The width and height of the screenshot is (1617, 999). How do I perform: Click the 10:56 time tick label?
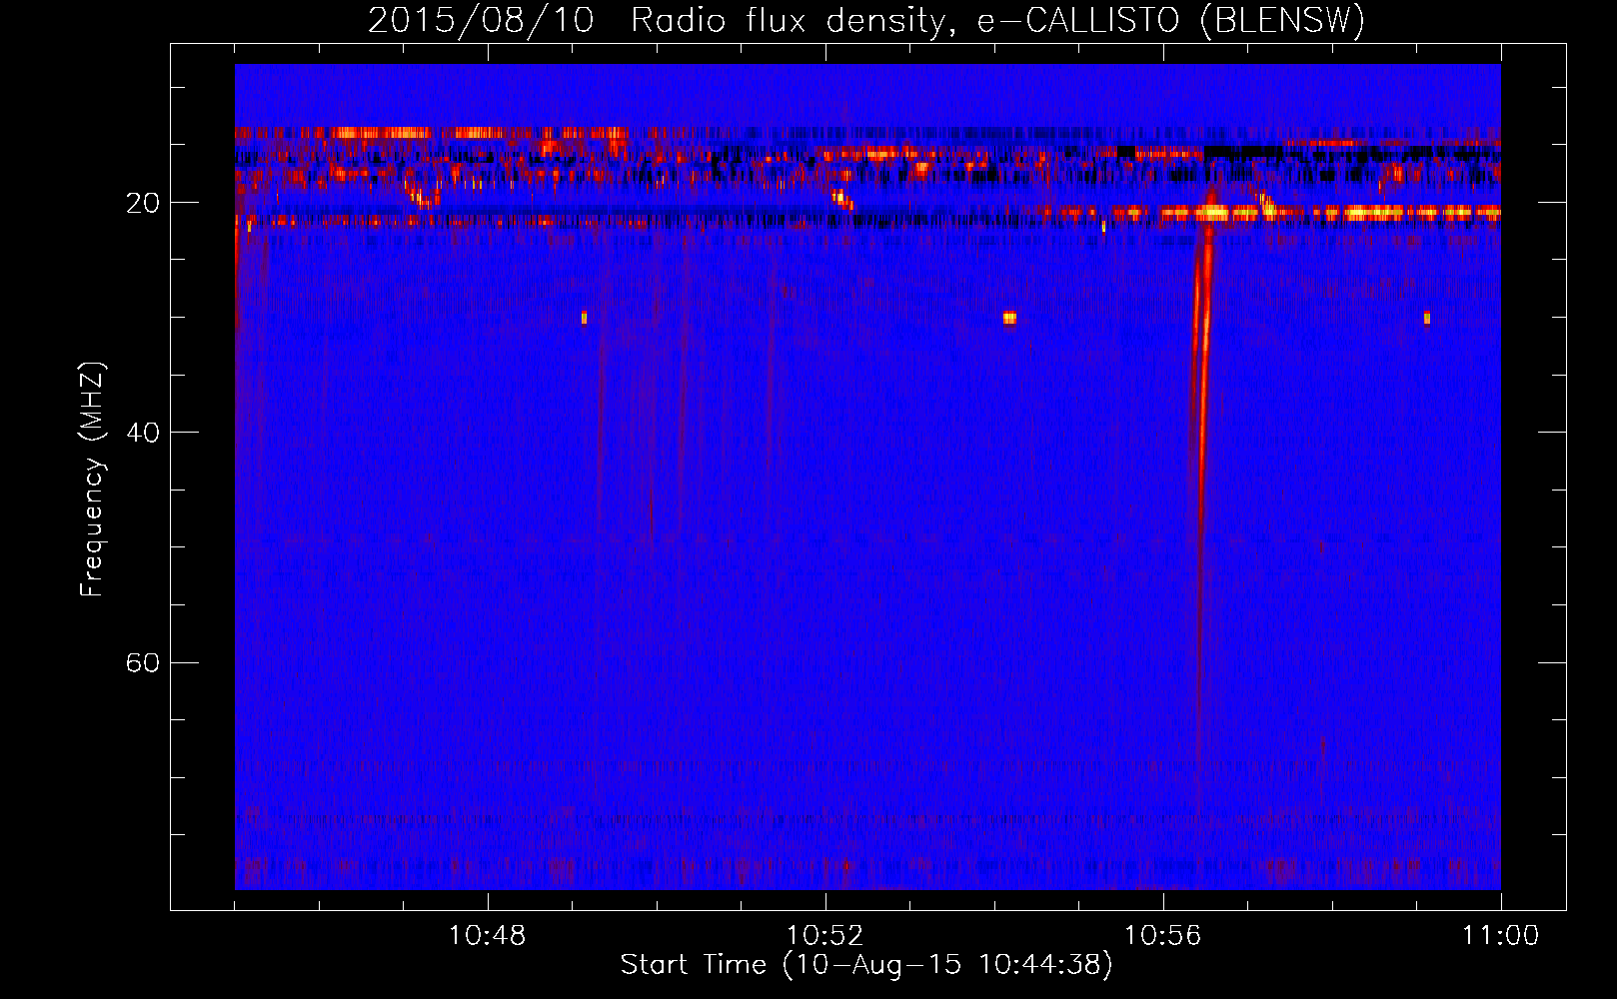[1162, 936]
